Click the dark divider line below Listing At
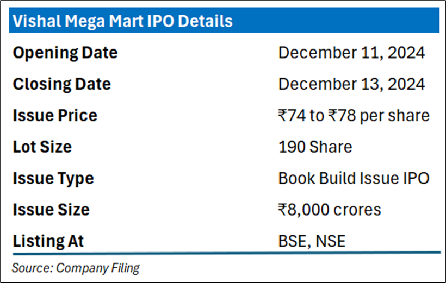Screen dimensions: 446x283 (x=226, y=253)
